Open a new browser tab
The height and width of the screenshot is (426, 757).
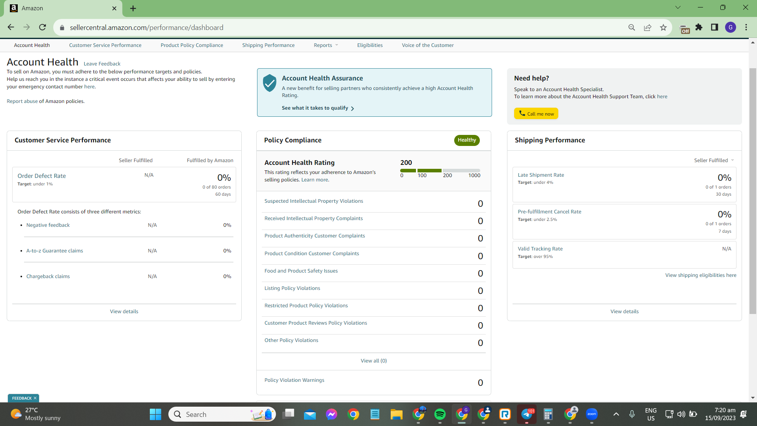(133, 8)
